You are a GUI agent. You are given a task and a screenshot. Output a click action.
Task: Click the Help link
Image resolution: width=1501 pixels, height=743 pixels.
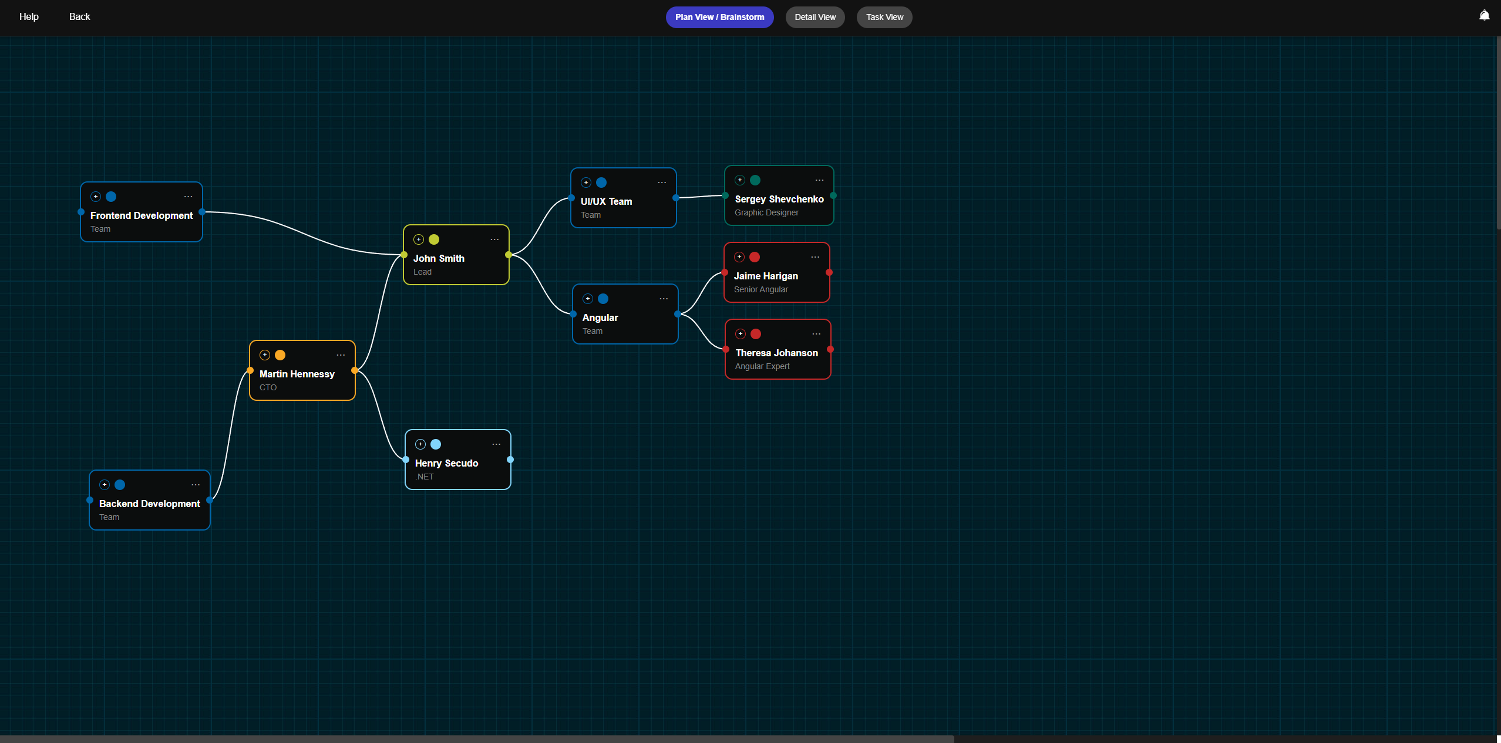click(x=29, y=16)
